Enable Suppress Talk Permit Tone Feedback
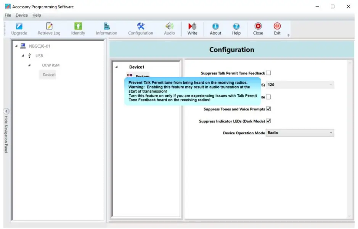 [x=269, y=73]
